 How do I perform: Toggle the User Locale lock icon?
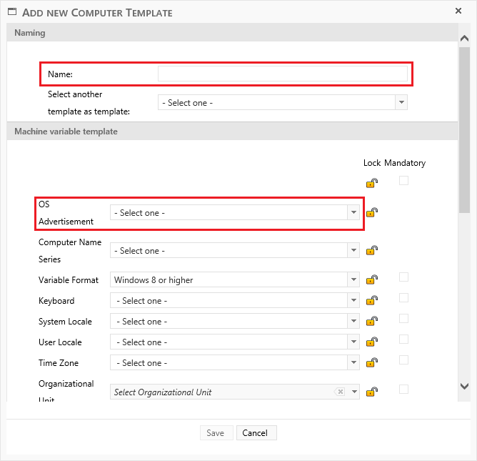coord(371,342)
